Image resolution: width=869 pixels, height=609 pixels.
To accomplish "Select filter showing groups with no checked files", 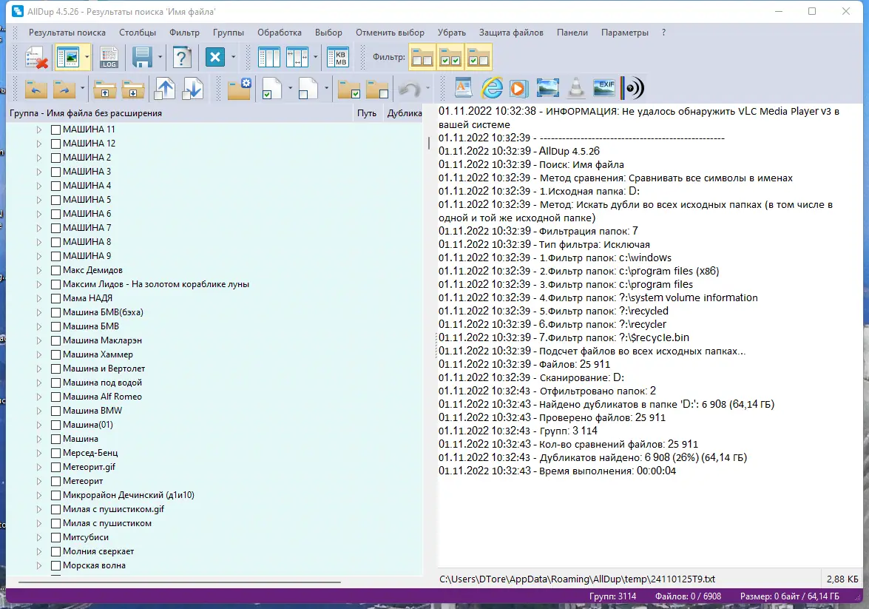I will point(422,57).
